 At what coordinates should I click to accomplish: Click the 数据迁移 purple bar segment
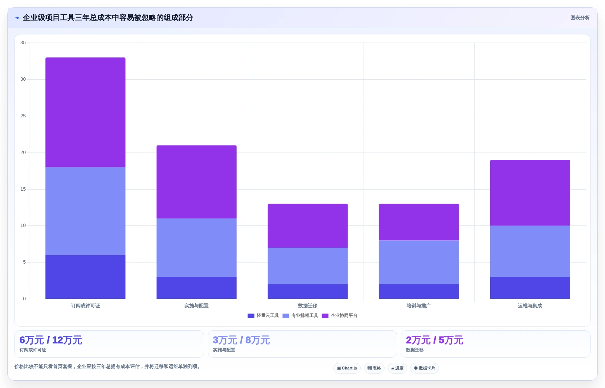coord(308,226)
